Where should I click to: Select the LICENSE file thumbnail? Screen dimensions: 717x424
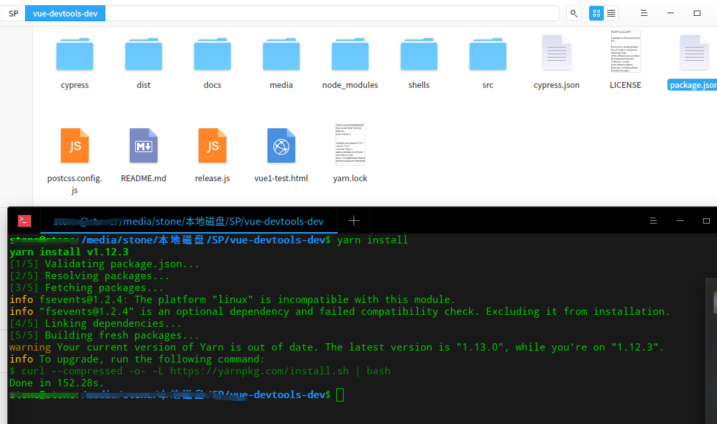pyautogui.click(x=626, y=52)
